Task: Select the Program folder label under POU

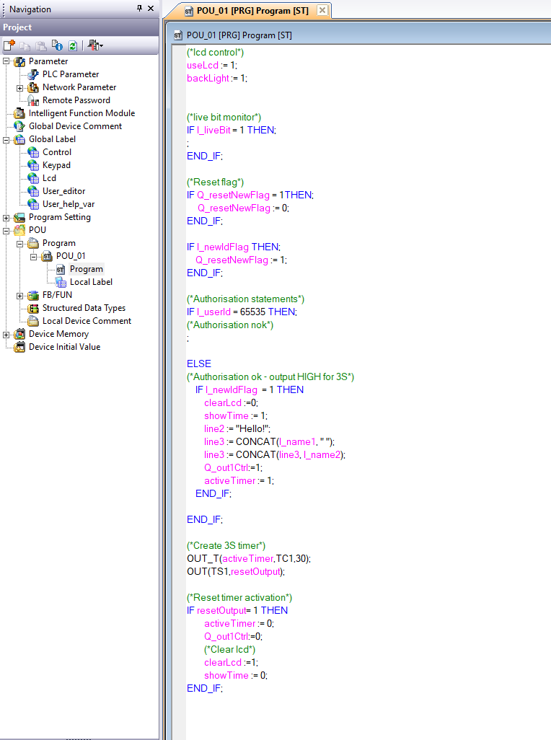Action: point(59,243)
